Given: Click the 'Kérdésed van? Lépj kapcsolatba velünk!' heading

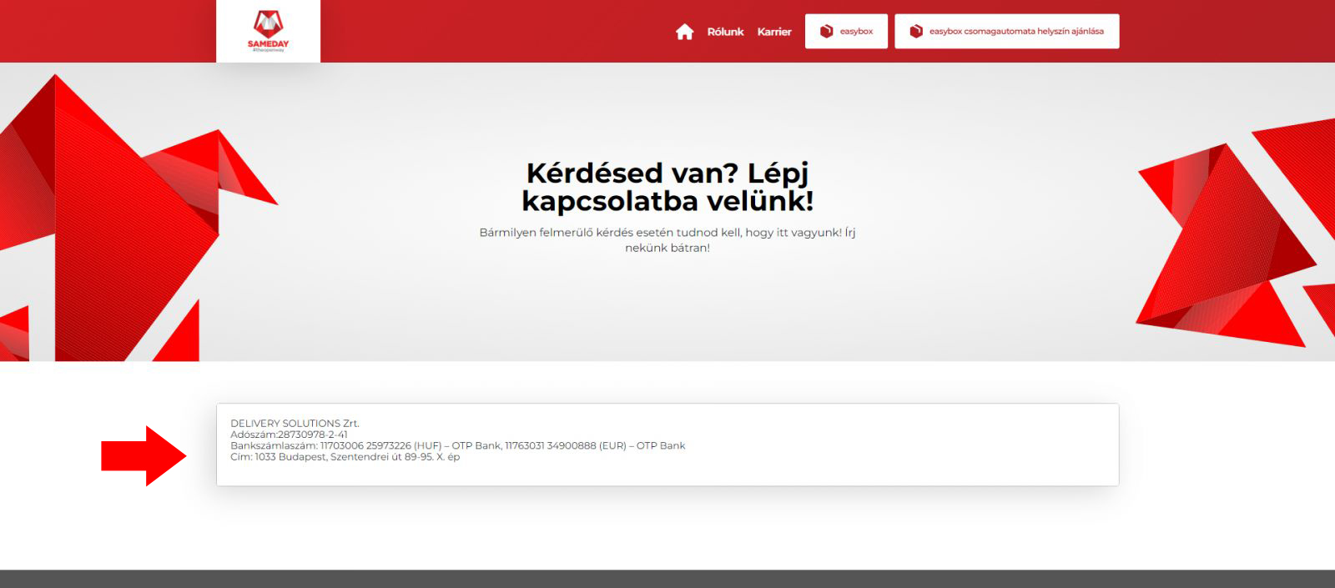Looking at the screenshot, I should [667, 187].
